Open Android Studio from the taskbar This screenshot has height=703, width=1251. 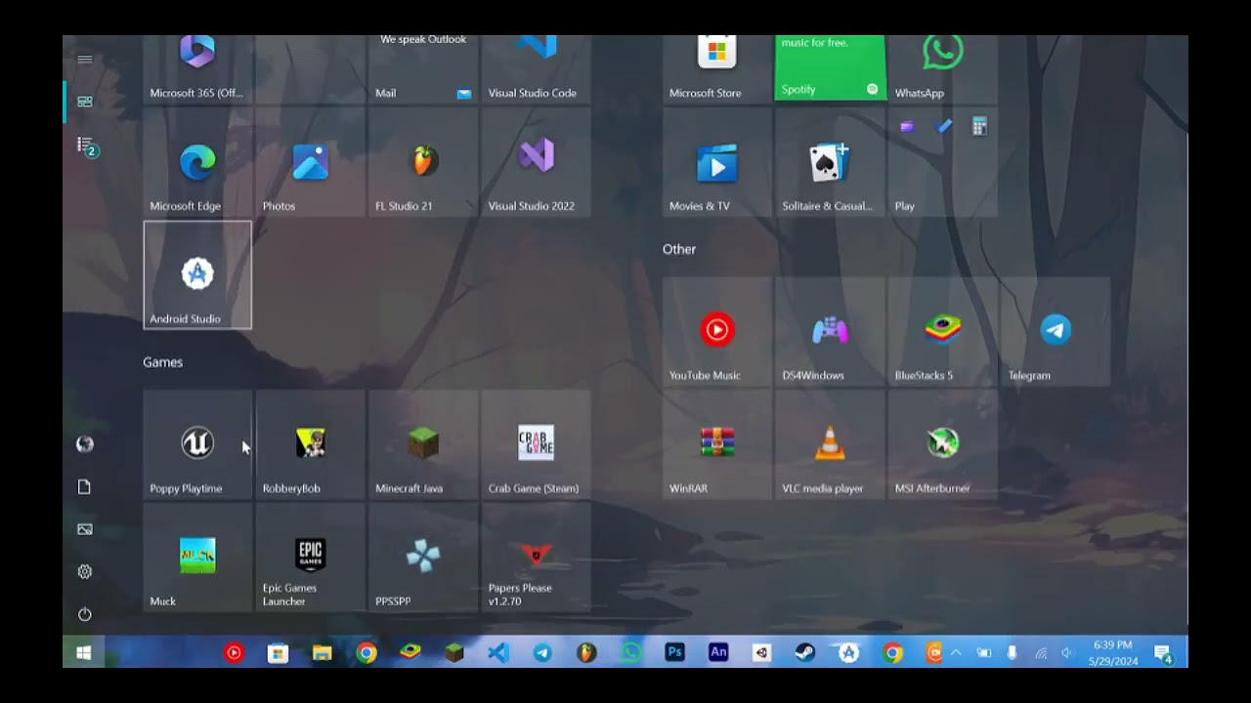[849, 653]
